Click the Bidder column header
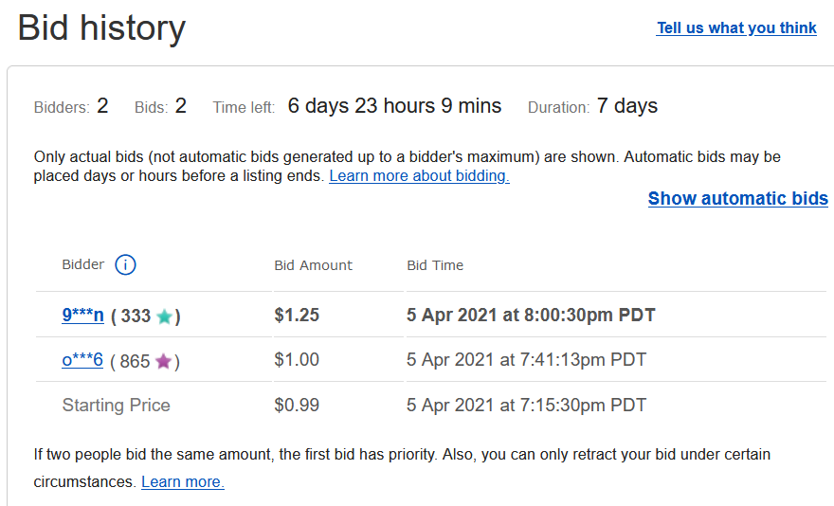 (x=83, y=265)
